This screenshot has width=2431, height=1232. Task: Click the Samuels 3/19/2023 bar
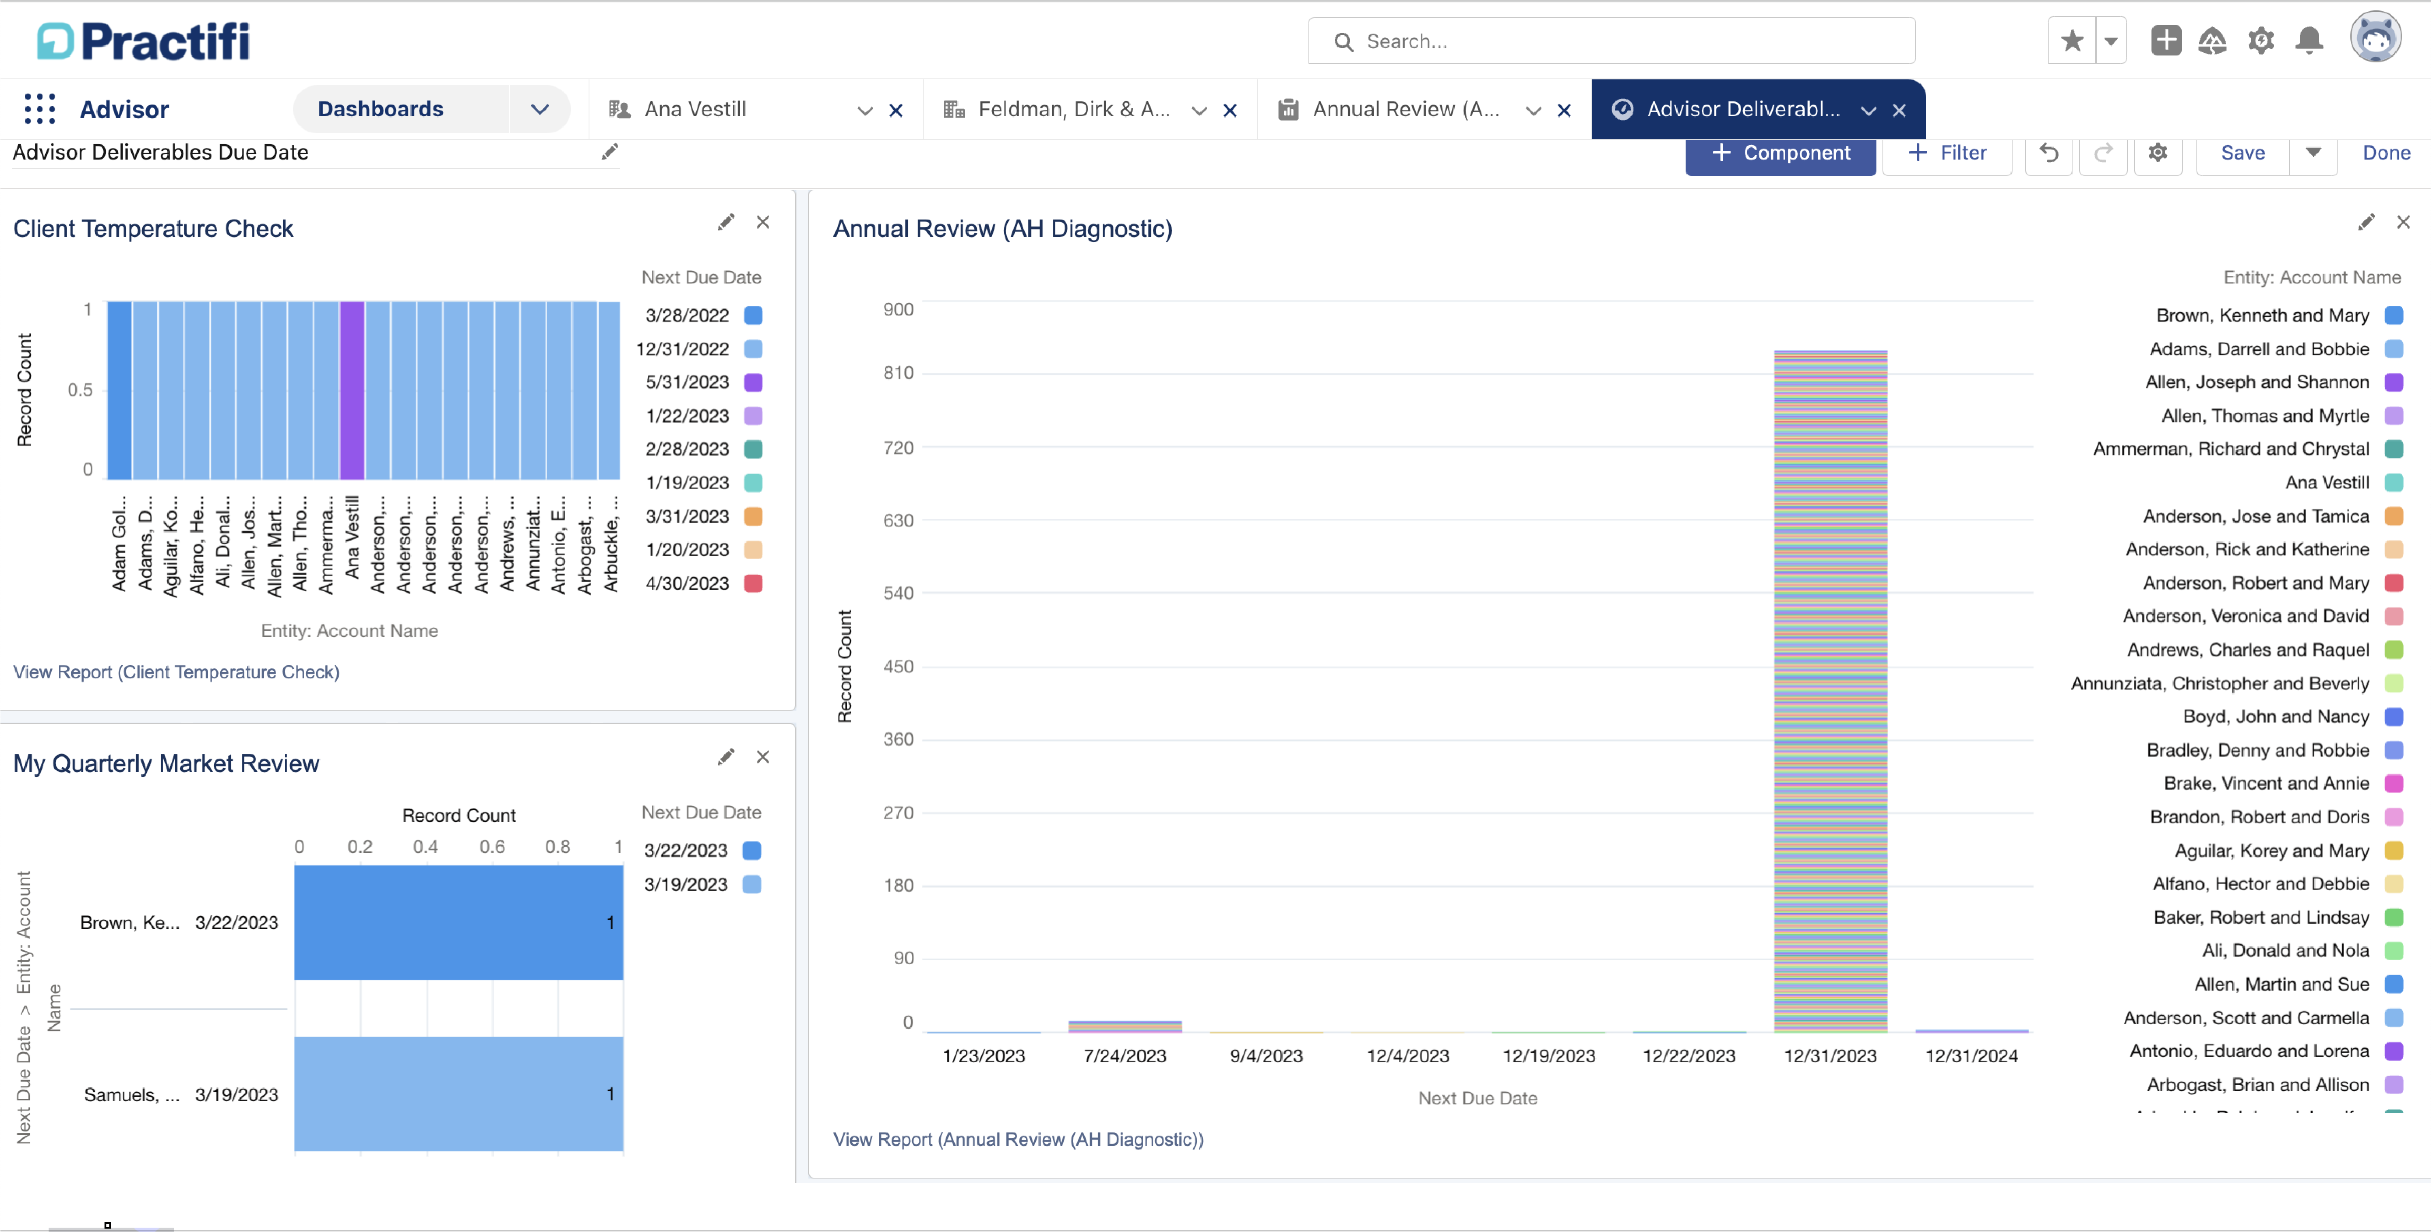click(x=459, y=1094)
